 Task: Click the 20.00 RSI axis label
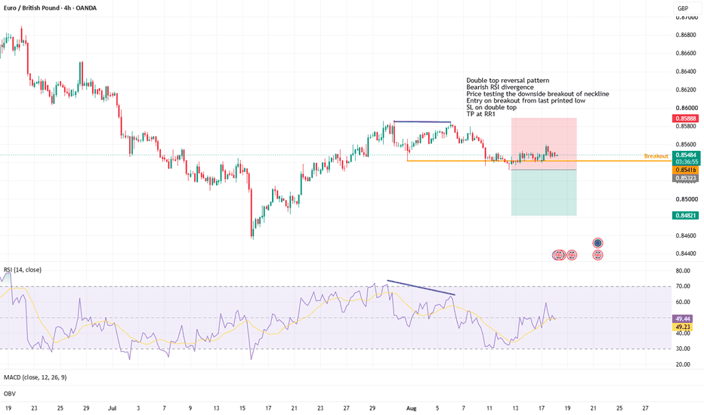pos(683,364)
